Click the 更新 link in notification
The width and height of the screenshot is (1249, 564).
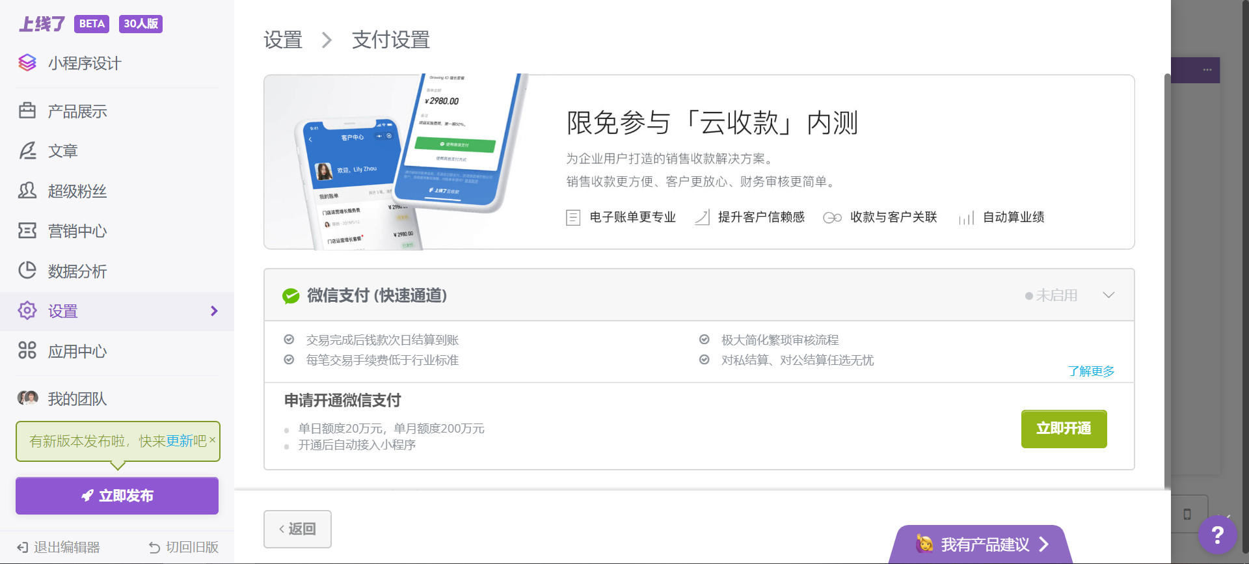coord(180,441)
